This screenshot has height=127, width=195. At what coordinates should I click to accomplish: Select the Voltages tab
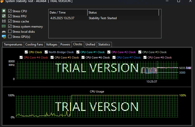pyautogui.click(x=52, y=44)
